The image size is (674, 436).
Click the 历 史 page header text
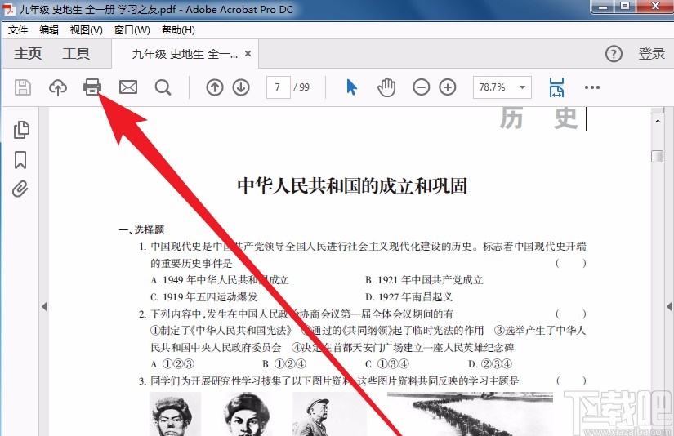538,118
